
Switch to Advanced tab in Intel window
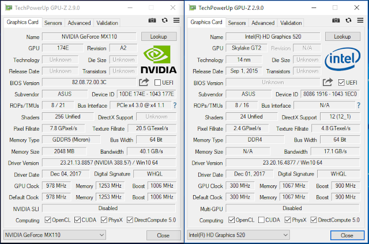pyautogui.click(x=263, y=23)
